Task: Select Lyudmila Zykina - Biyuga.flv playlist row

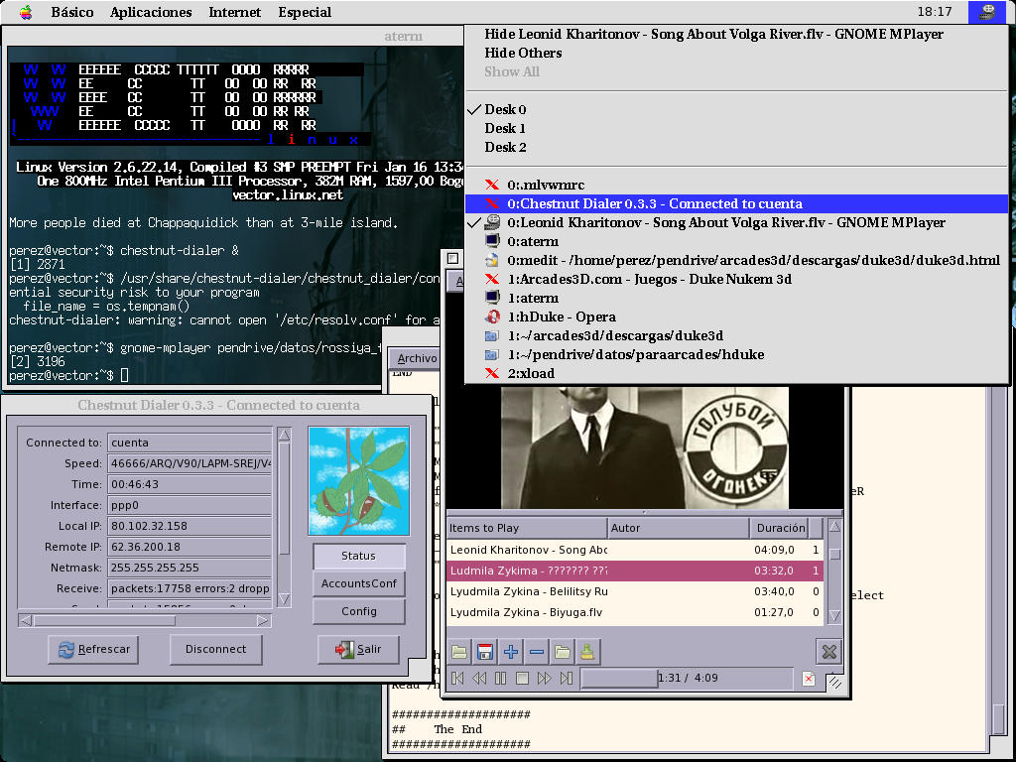Action: 635,612
